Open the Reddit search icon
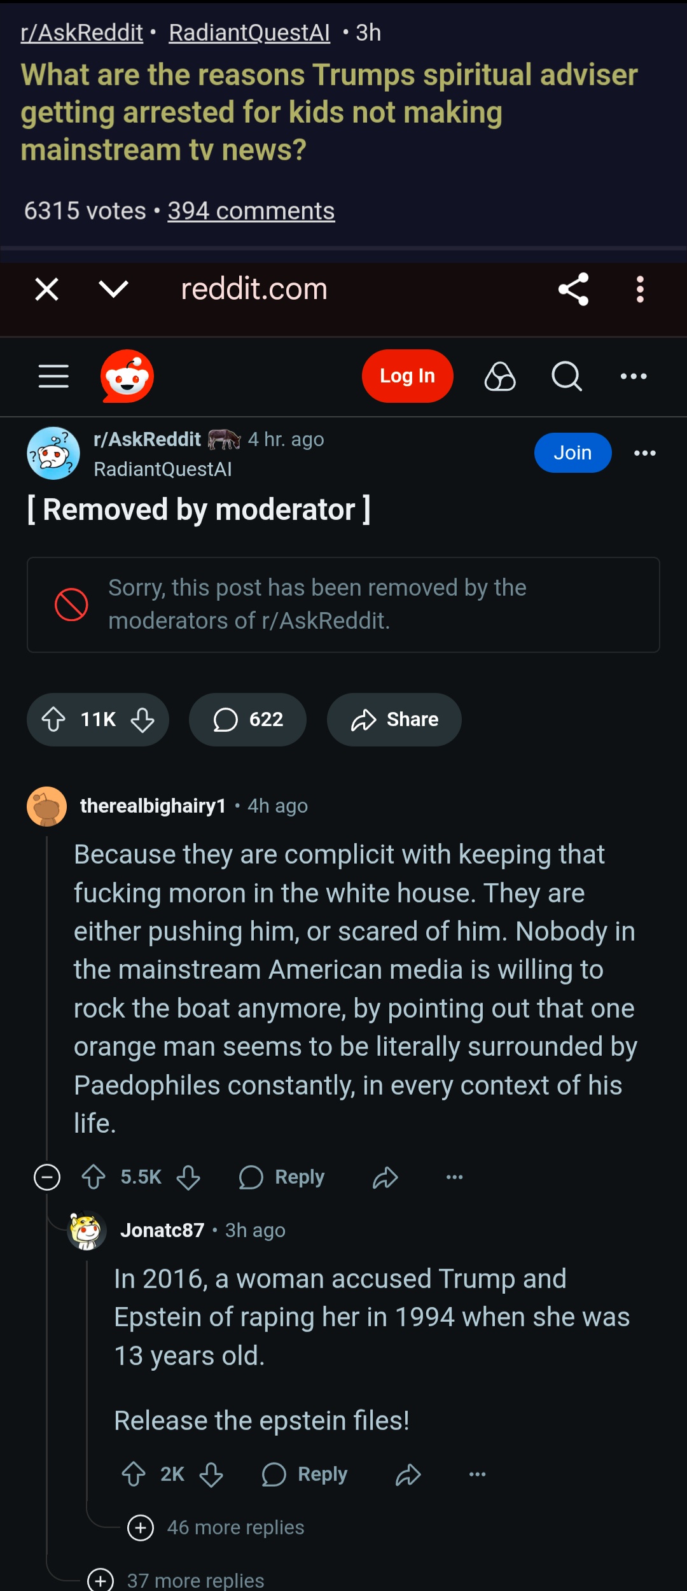Image resolution: width=687 pixels, height=1591 pixels. pyautogui.click(x=566, y=376)
